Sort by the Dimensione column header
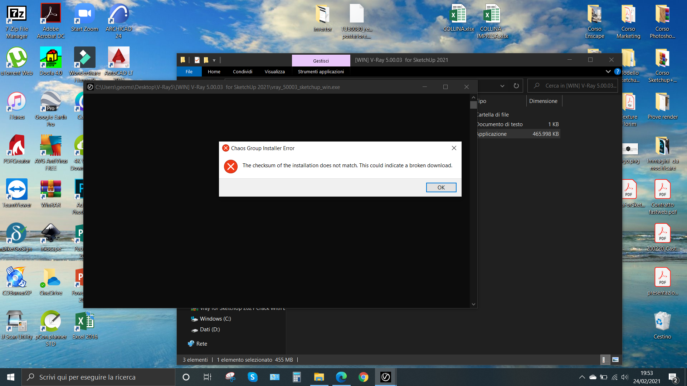 [543, 101]
